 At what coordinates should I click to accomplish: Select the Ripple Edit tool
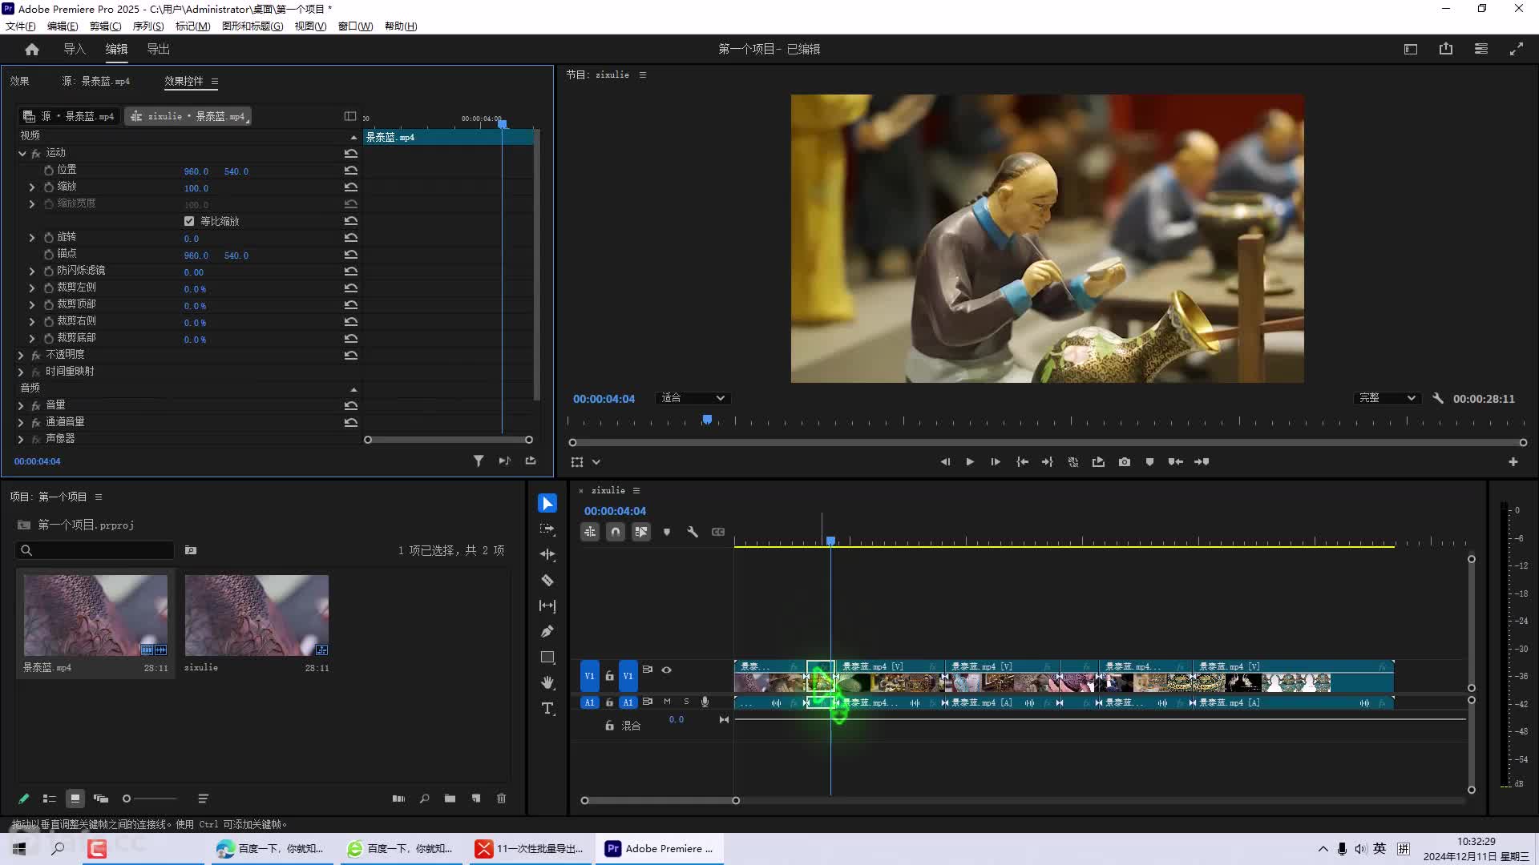tap(547, 554)
